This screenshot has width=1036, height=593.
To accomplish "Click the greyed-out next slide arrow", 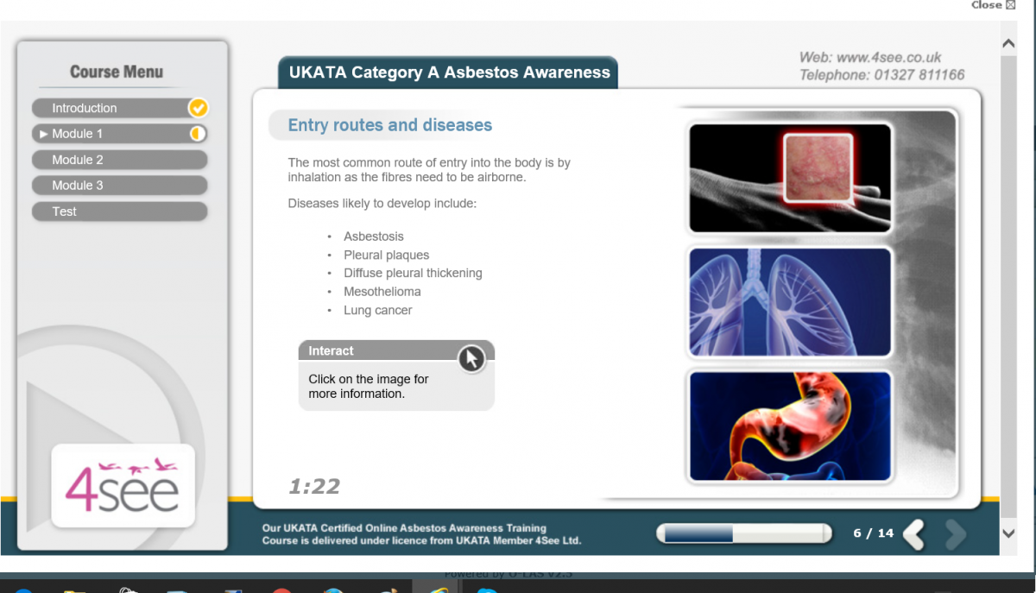I will pos(956,534).
